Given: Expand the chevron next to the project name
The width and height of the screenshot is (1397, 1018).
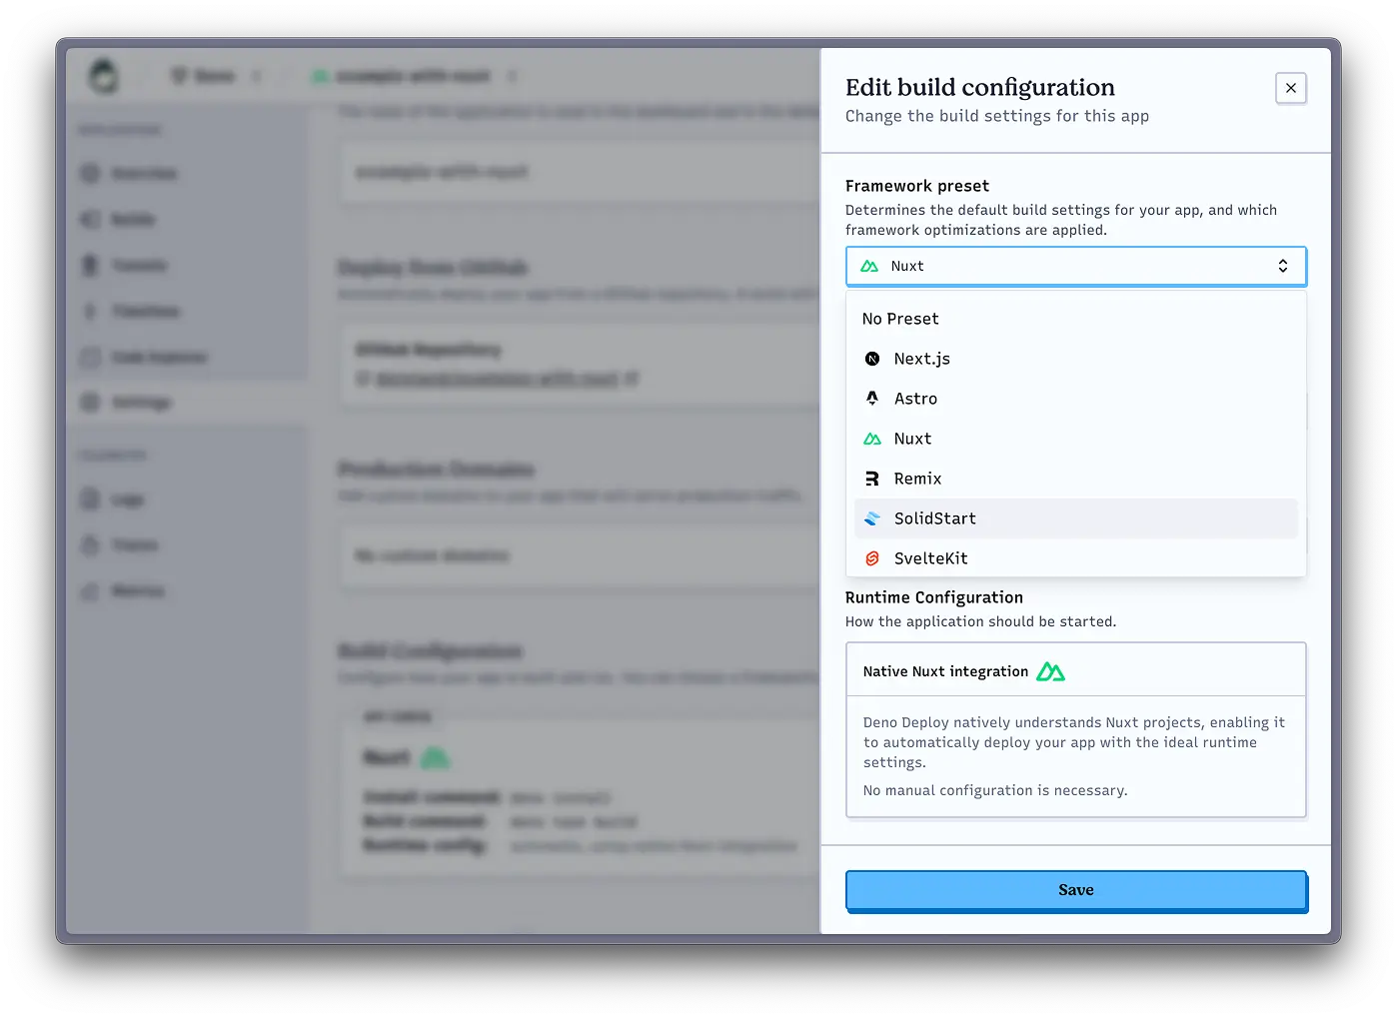Looking at the screenshot, I should (513, 76).
